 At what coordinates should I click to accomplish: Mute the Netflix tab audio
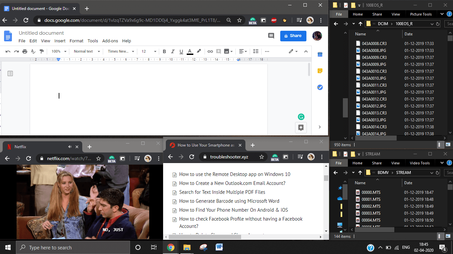point(70,147)
